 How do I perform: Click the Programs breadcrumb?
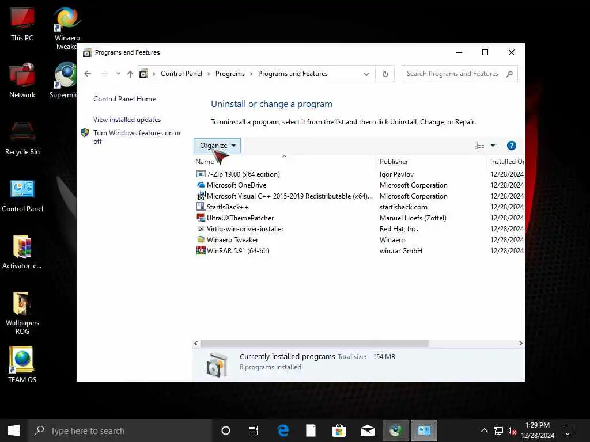(230, 74)
